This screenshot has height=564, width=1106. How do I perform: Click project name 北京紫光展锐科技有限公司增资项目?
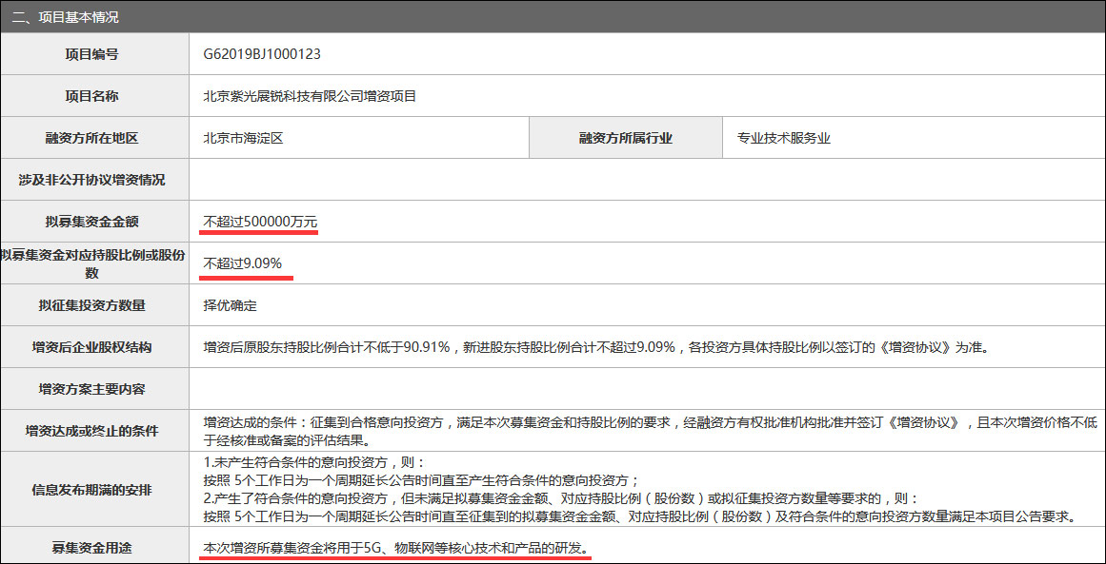click(x=310, y=96)
